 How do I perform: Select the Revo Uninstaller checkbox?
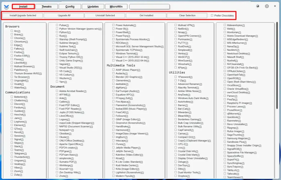[x=225, y=124]
